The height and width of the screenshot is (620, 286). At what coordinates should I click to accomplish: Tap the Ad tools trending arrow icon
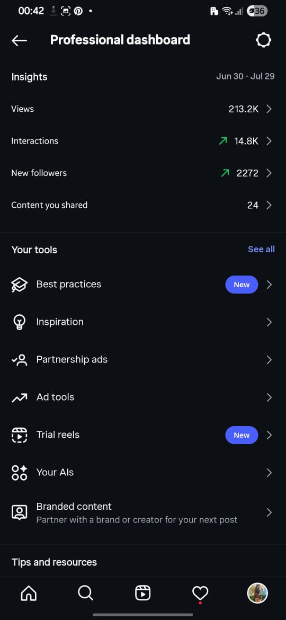coord(20,397)
